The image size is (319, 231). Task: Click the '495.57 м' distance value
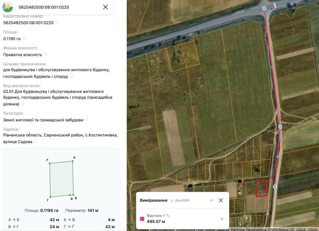click(156, 221)
